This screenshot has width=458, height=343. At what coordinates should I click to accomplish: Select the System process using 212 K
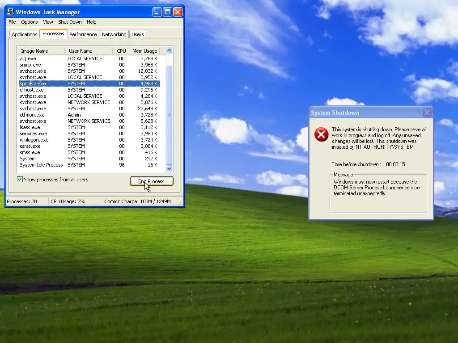tap(89, 159)
